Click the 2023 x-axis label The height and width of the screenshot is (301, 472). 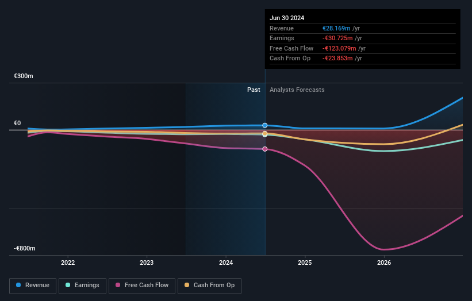point(147,263)
